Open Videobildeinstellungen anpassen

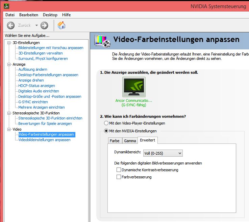(44, 140)
